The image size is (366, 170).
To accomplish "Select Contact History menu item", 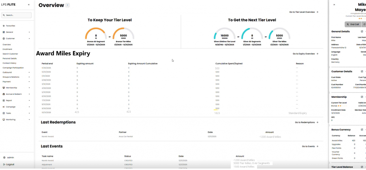I will tap(9, 63).
